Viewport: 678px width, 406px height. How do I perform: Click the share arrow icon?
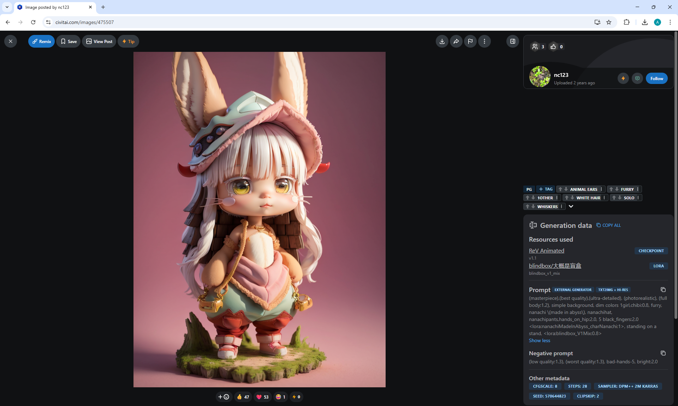tap(456, 41)
